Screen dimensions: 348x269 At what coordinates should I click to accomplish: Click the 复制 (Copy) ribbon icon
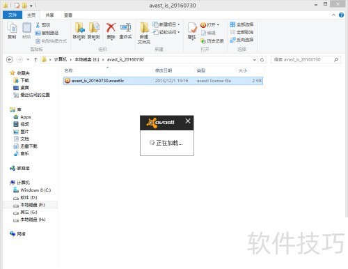point(12,31)
